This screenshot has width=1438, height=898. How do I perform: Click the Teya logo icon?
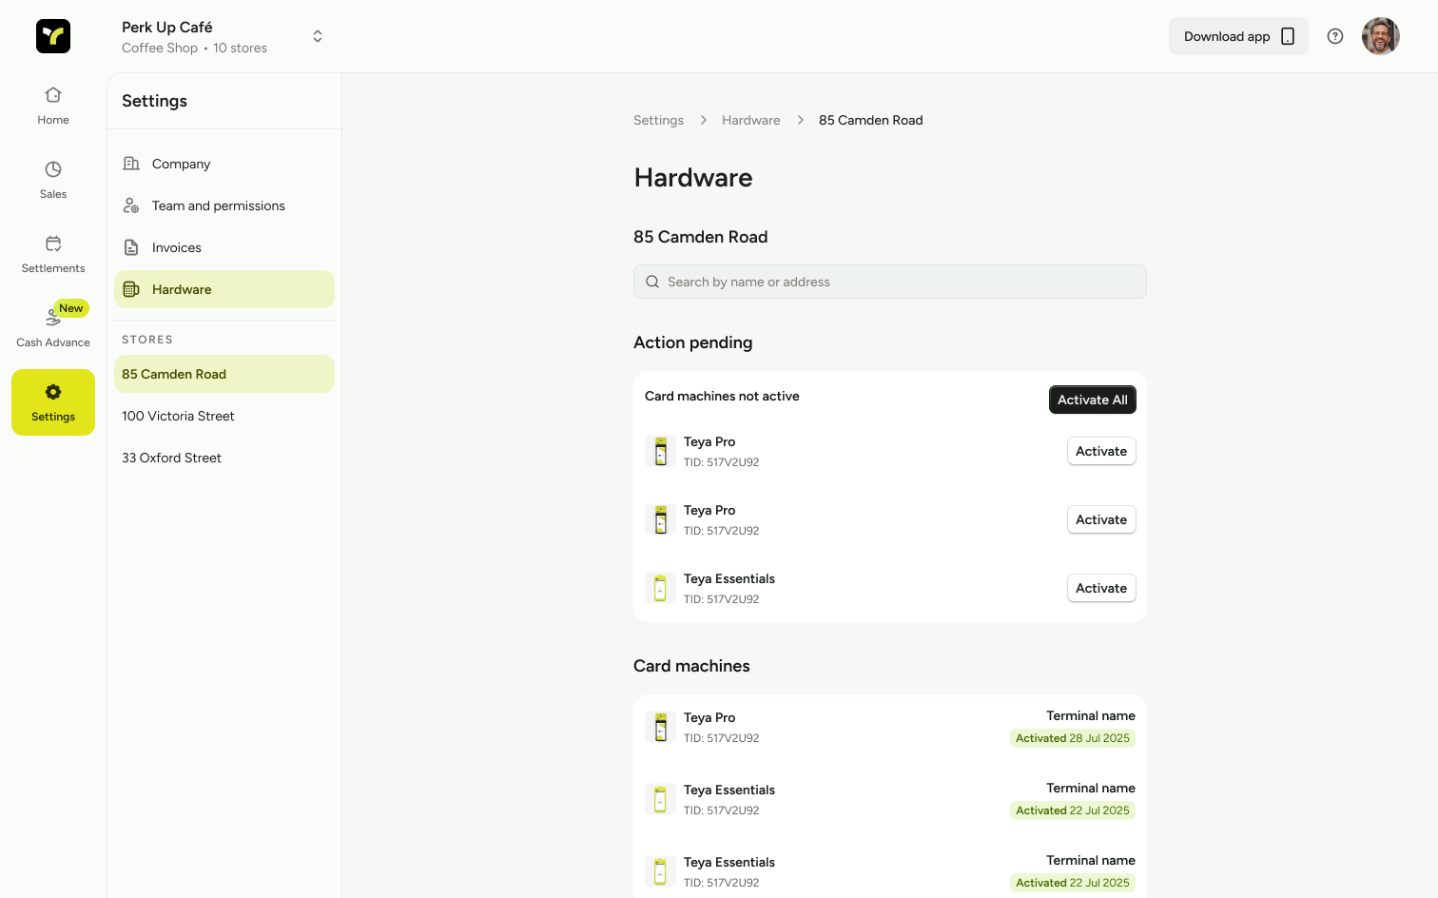pyautogui.click(x=53, y=36)
